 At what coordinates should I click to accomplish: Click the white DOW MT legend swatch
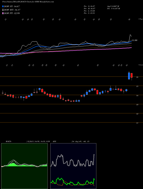[3, 10]
